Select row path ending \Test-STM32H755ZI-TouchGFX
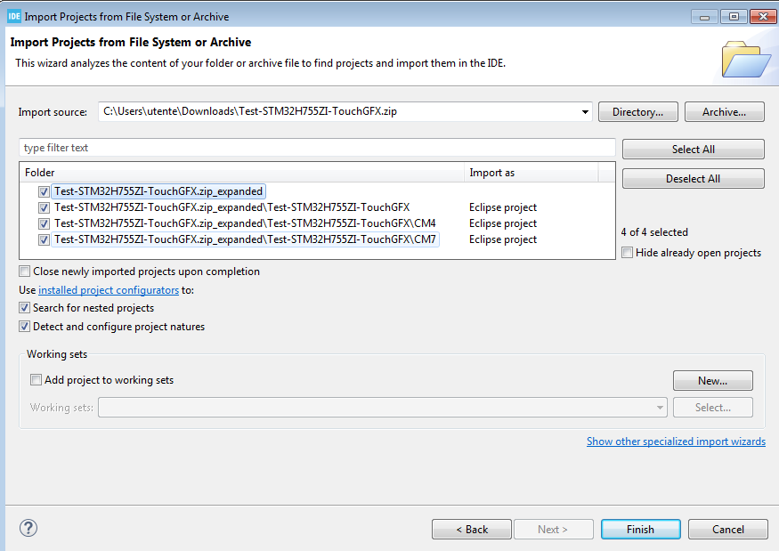This screenshot has height=551, width=779. (232, 207)
